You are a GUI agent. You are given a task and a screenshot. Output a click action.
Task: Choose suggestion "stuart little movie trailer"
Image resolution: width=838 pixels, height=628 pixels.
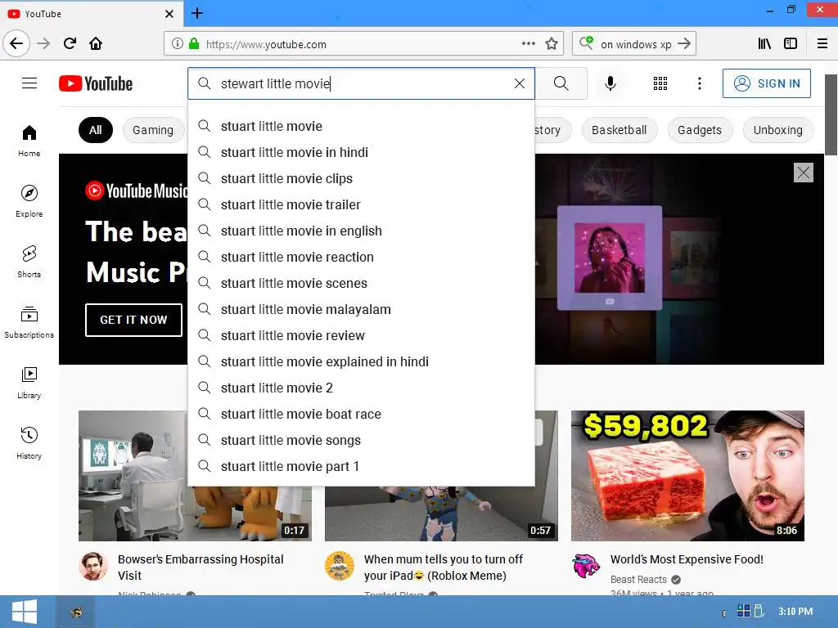point(361,204)
